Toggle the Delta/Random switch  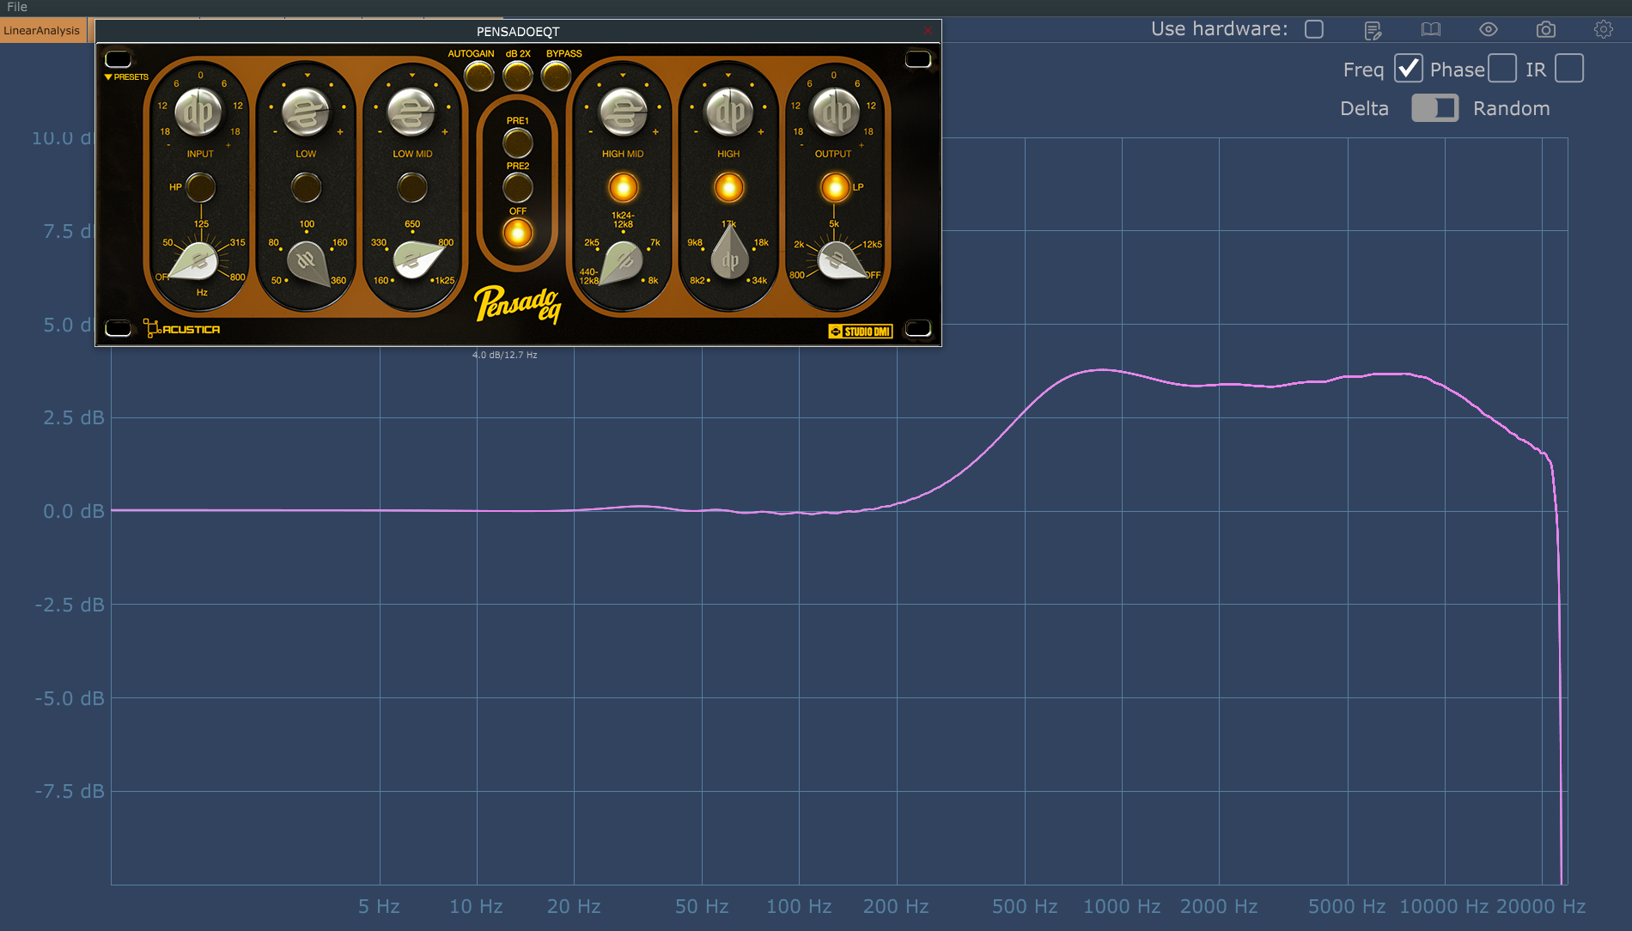1435,108
